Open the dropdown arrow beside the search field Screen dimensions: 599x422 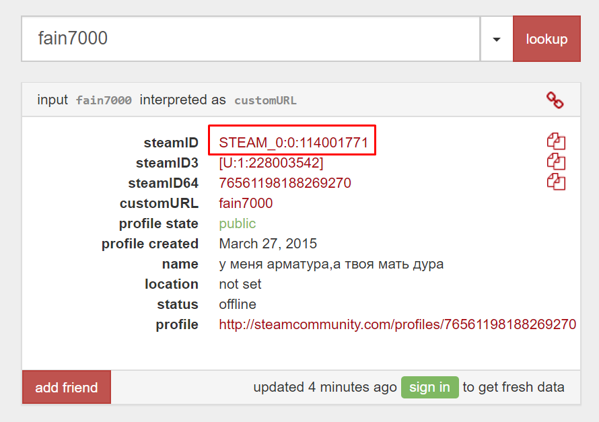[496, 39]
